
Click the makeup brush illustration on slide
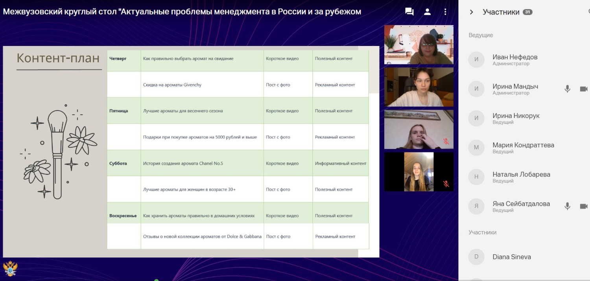[x=58, y=154]
